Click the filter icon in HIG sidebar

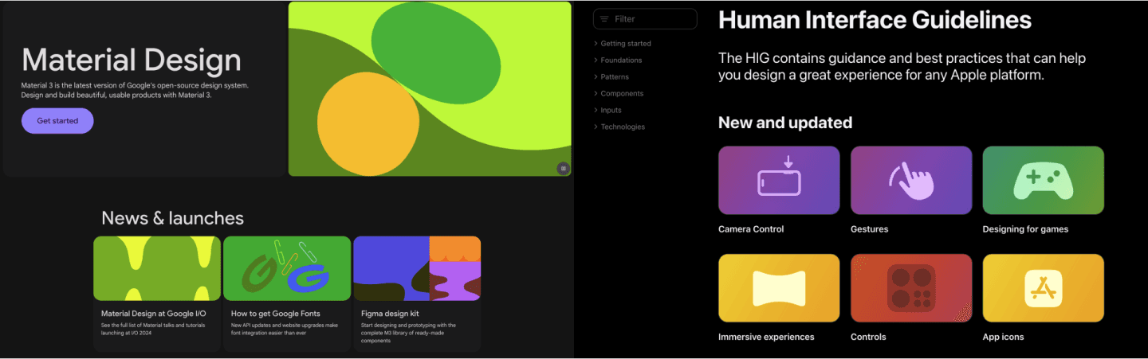point(604,19)
